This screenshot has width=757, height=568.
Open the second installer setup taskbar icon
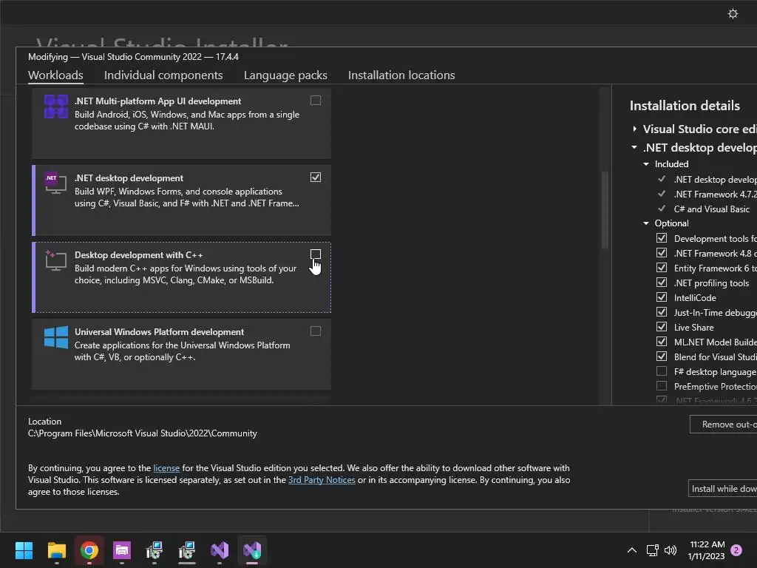coord(187,550)
